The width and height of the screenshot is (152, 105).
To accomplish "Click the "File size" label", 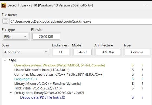I will pos(37,30).
